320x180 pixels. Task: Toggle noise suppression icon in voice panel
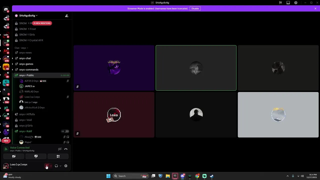click(60, 149)
